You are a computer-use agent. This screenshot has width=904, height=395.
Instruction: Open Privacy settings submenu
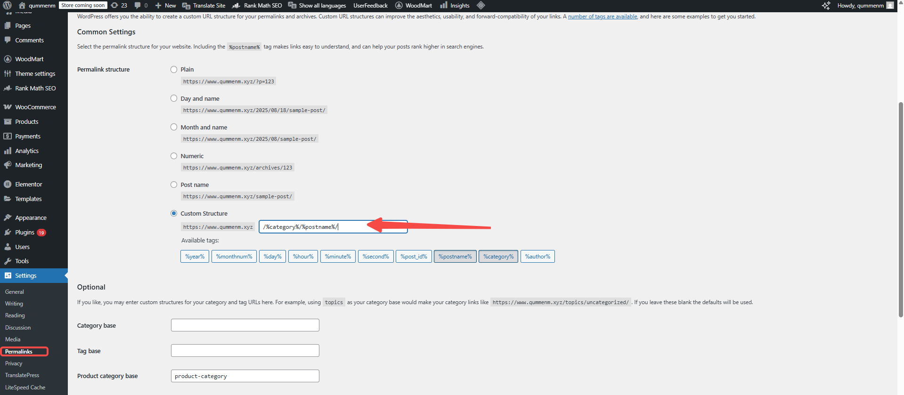click(14, 363)
